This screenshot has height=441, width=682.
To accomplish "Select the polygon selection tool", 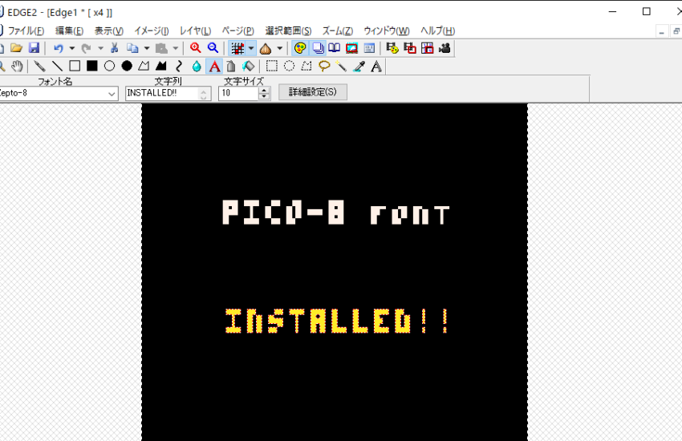I will [306, 66].
